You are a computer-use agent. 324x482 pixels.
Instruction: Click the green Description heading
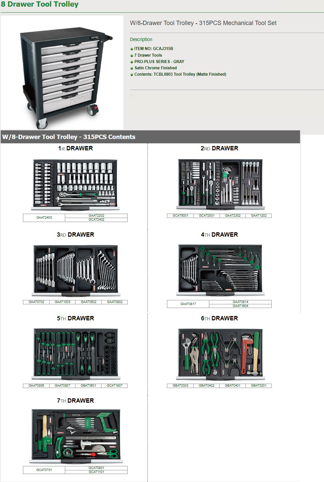click(x=141, y=39)
